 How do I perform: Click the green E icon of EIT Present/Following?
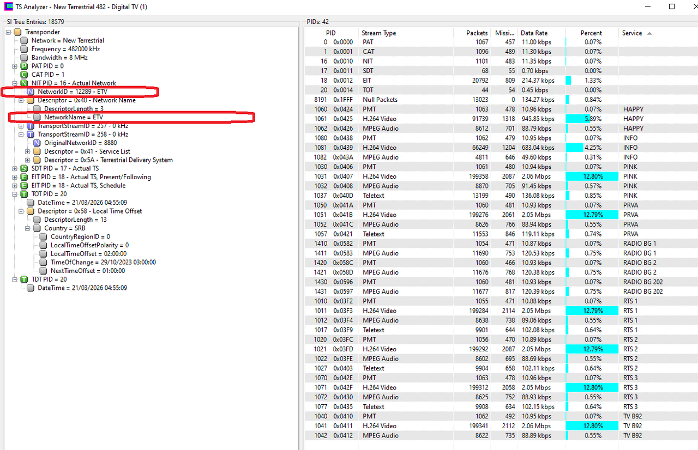[24, 177]
